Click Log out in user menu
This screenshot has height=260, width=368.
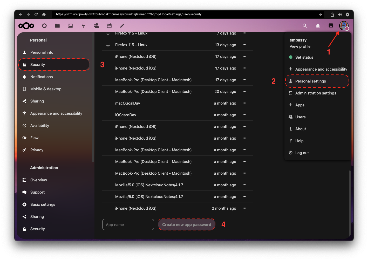click(x=302, y=153)
